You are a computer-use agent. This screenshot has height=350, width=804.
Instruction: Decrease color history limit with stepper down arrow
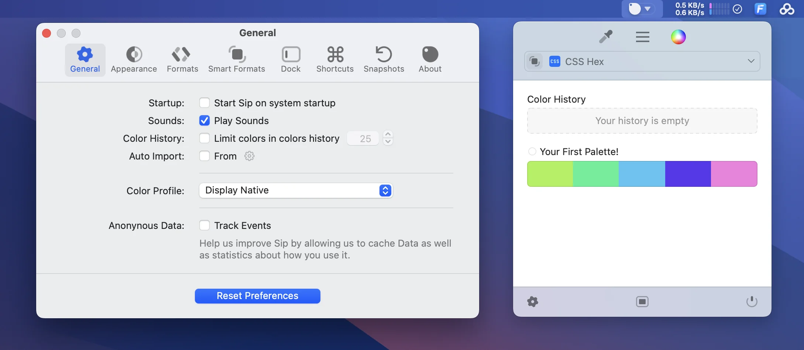(388, 142)
